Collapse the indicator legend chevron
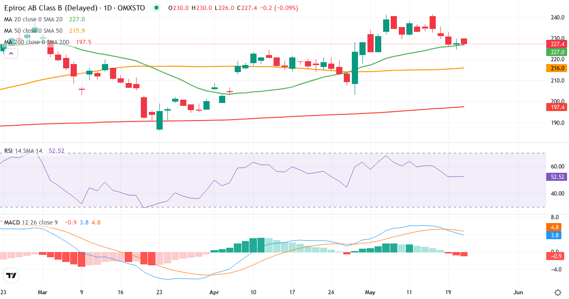This screenshot has width=569, height=299. 11,54
